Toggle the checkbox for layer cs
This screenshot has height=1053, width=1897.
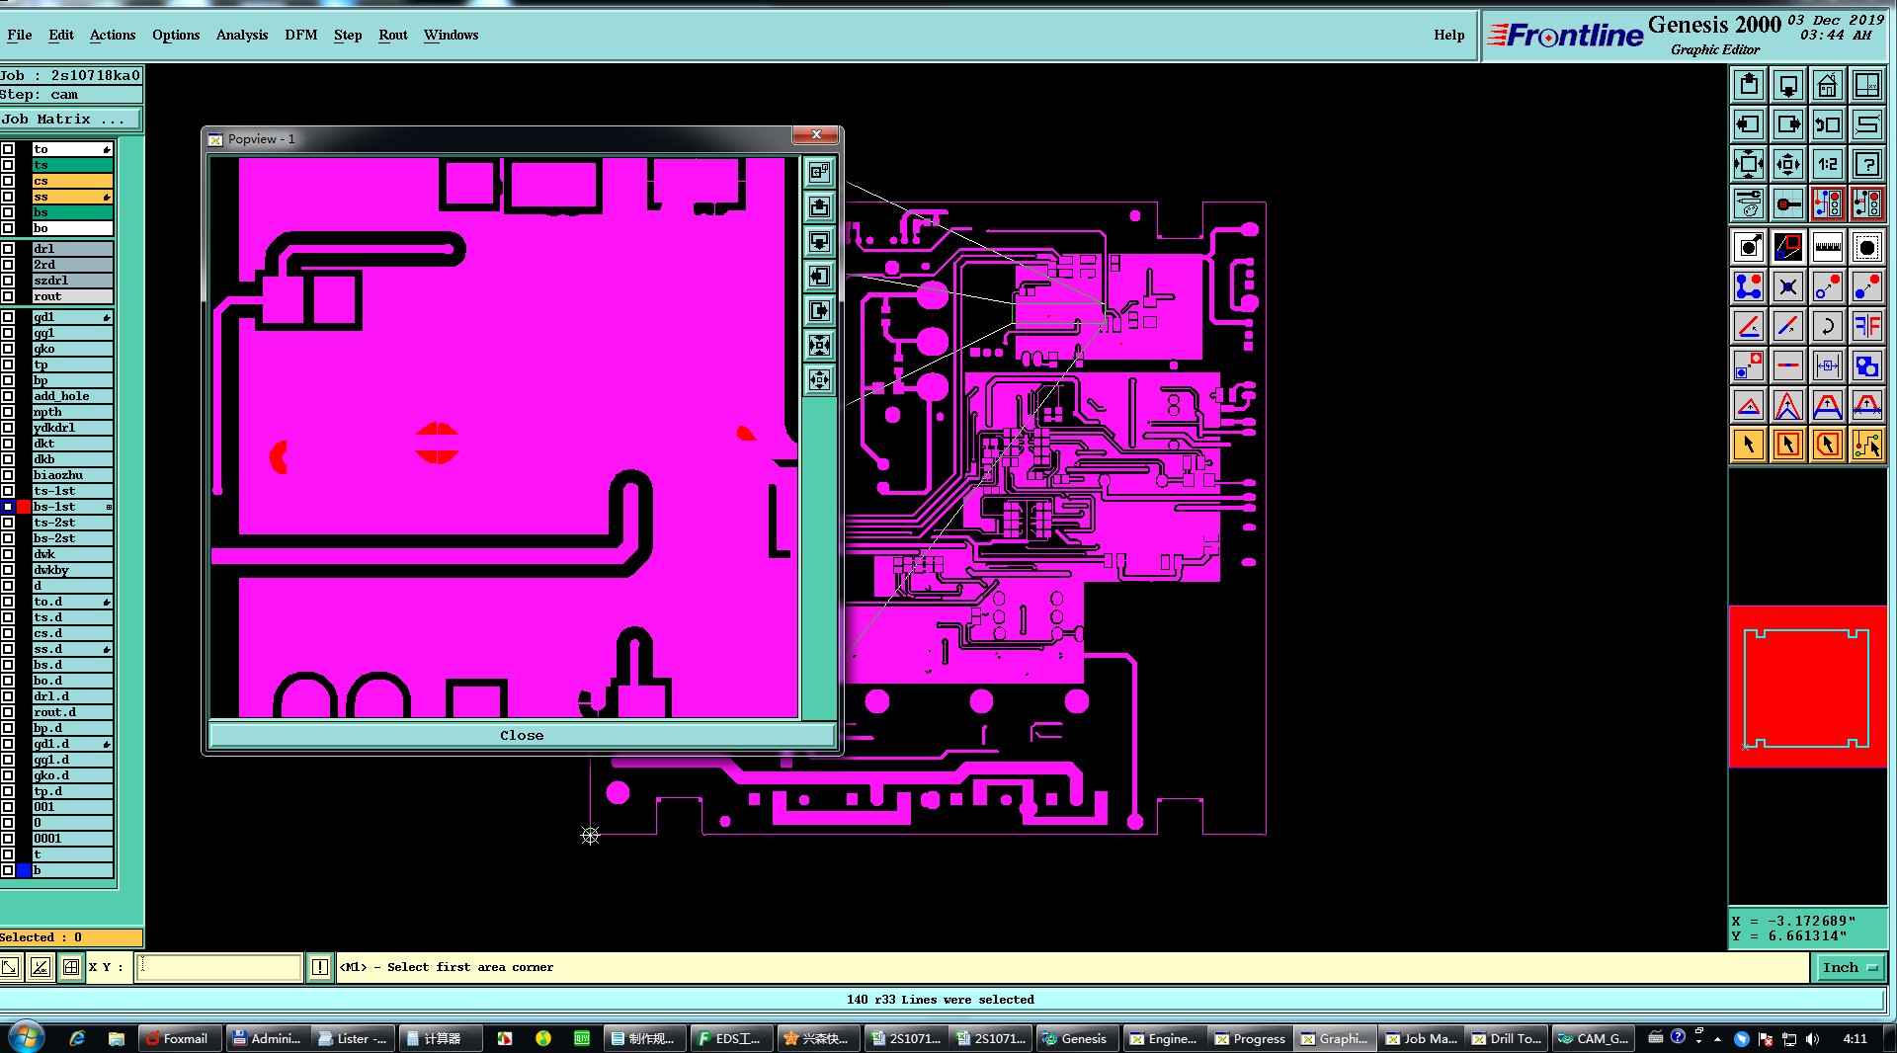8,181
